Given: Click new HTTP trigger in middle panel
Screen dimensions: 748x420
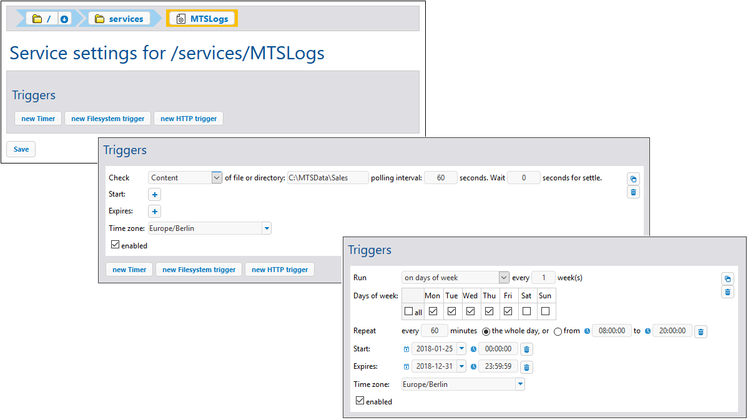Looking at the screenshot, I should point(280,270).
